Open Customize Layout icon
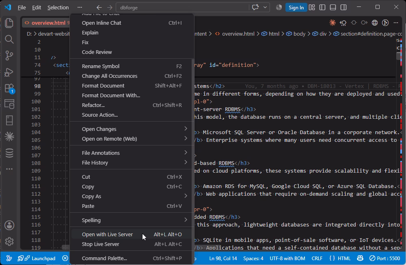 click(x=312, y=7)
